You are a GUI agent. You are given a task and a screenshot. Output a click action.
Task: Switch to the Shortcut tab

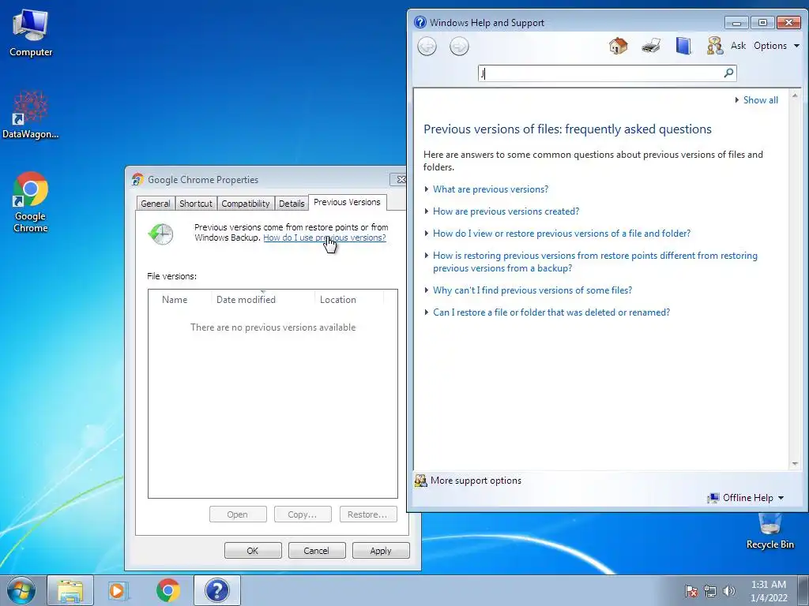pos(196,204)
